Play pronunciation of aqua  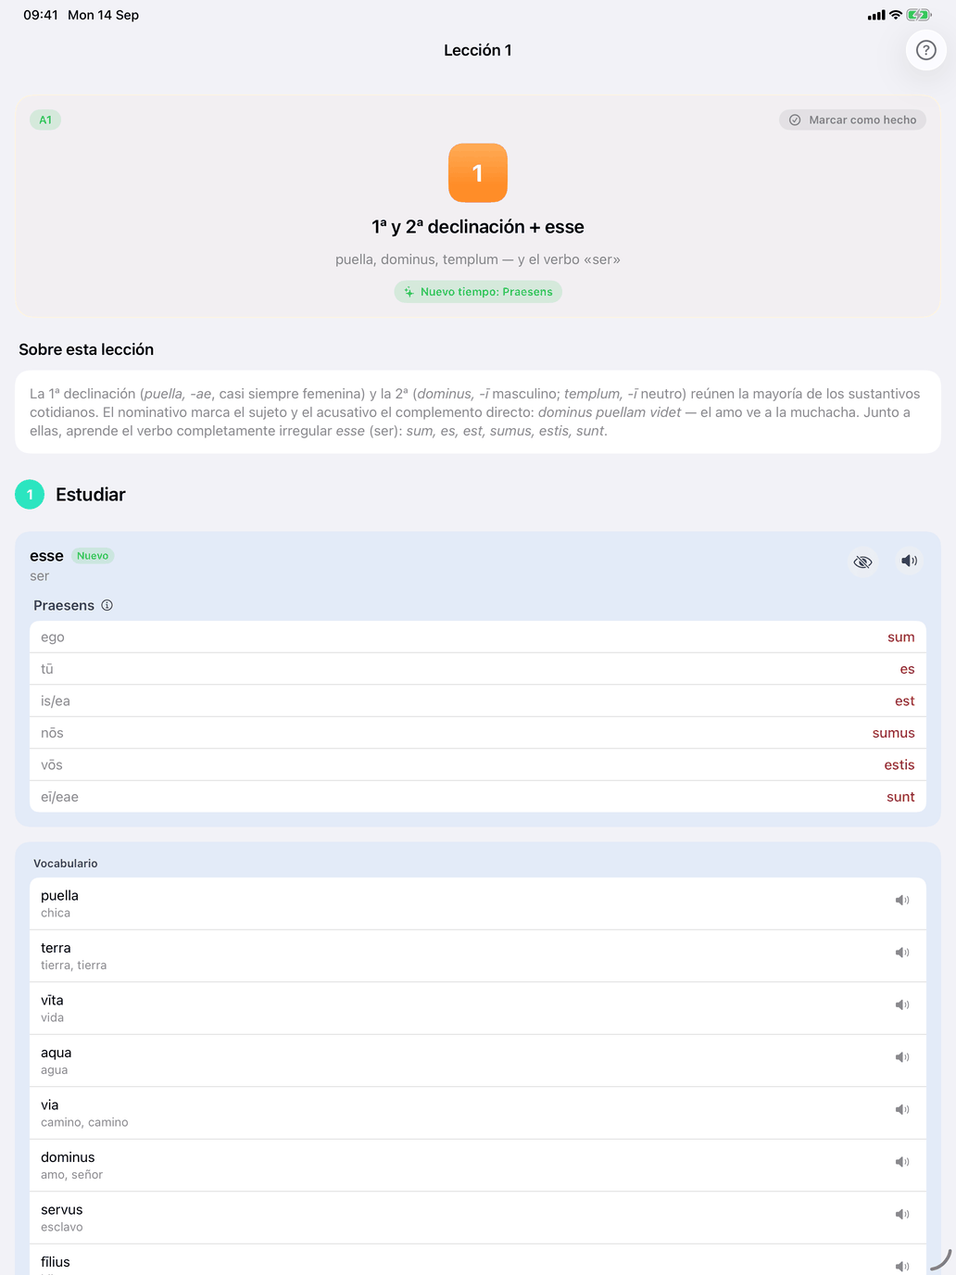(x=902, y=1057)
